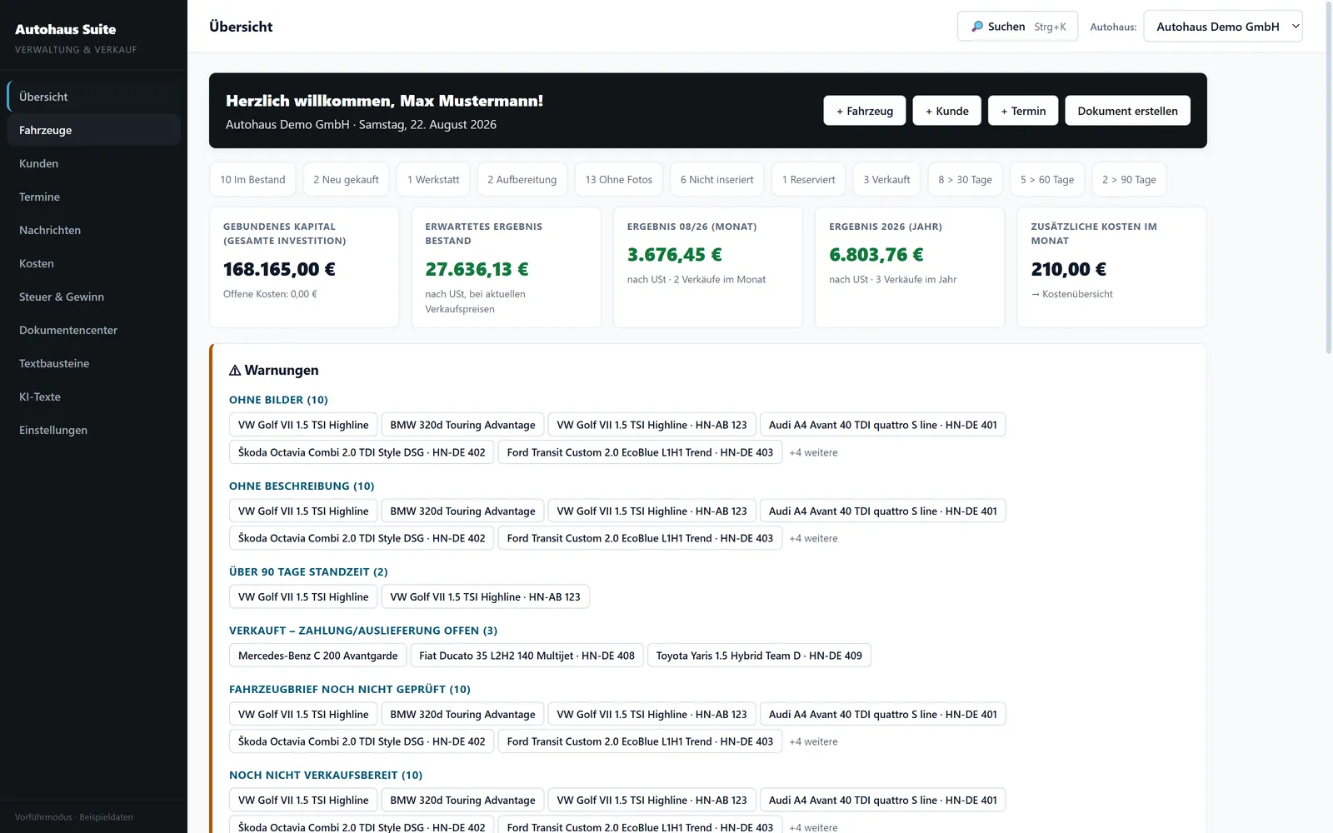This screenshot has width=1333, height=833.
Task: Create a new Termin
Action: 1023,111
